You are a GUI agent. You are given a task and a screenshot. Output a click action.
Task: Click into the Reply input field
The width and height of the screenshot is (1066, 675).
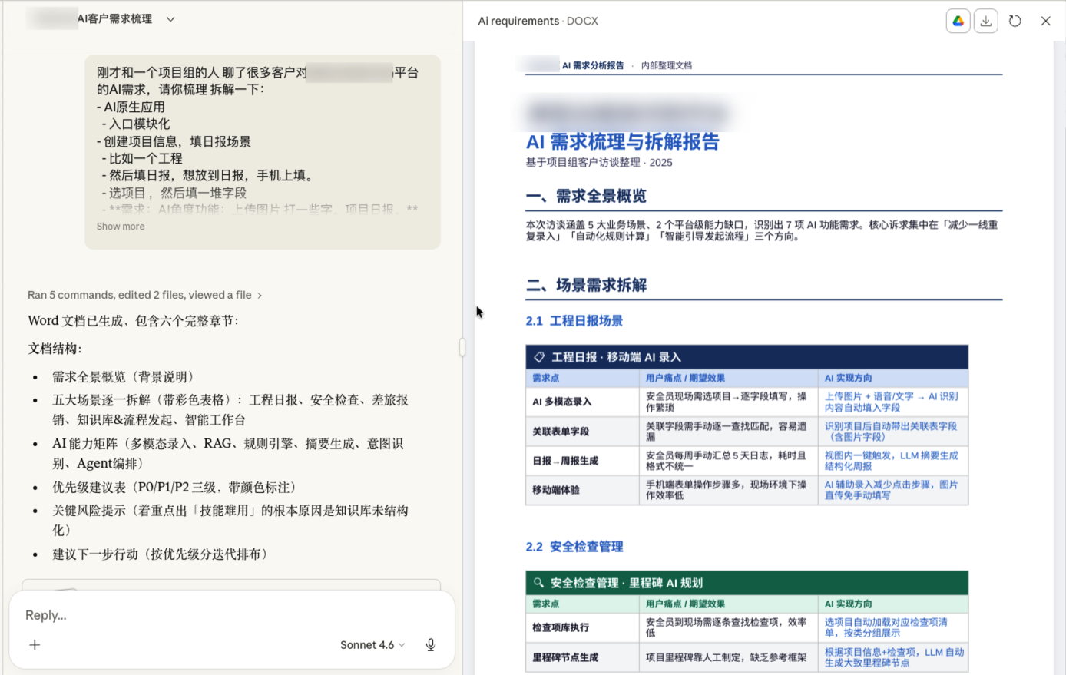(230, 615)
